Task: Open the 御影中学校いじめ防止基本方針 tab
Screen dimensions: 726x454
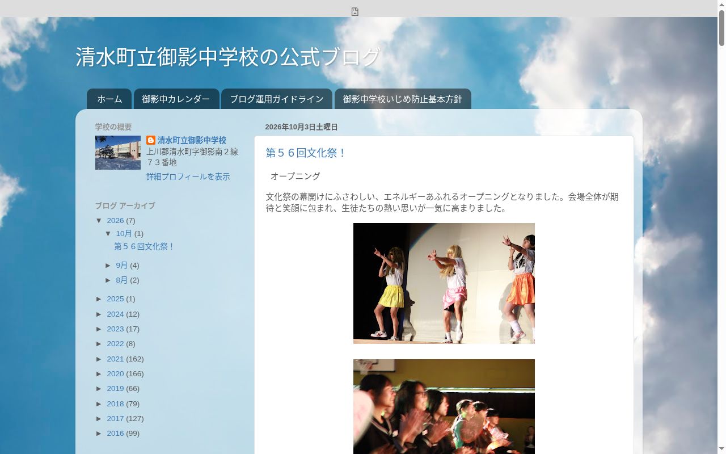Action: [403, 99]
